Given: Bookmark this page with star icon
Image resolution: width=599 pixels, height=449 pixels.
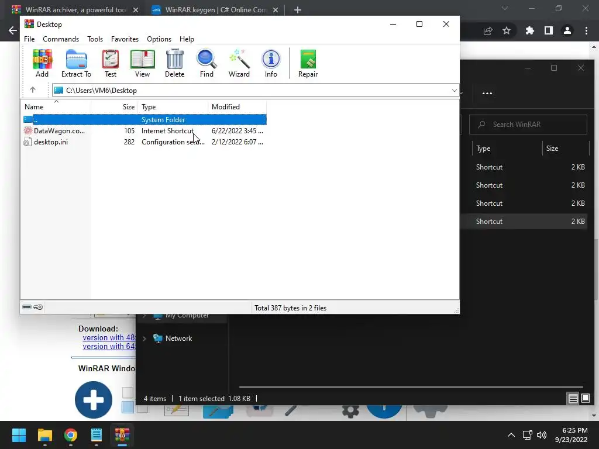Looking at the screenshot, I should coord(507,30).
